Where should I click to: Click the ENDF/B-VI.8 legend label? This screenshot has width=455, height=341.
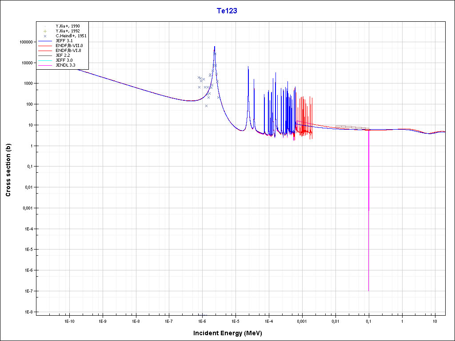68,51
